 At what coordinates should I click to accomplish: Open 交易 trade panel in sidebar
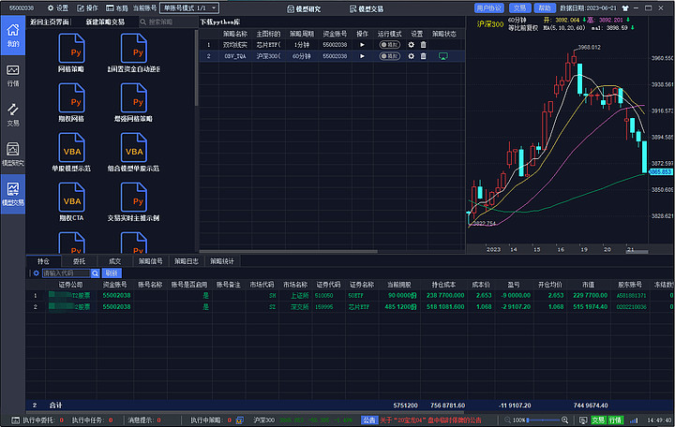tap(12, 114)
